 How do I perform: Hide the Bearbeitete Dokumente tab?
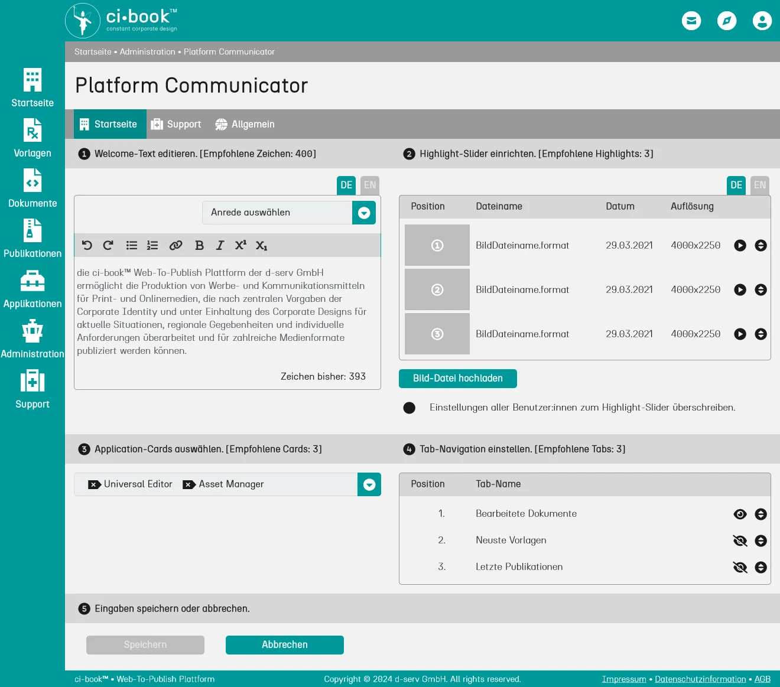[x=740, y=514]
